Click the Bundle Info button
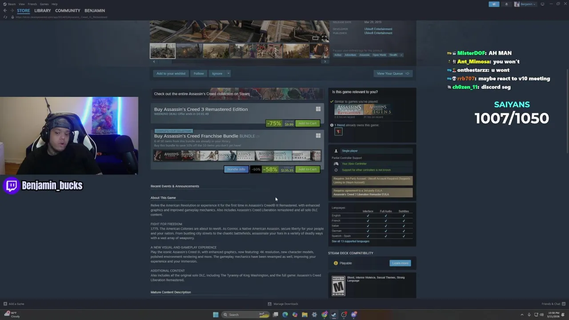This screenshot has height=320, width=569. pyautogui.click(x=236, y=169)
